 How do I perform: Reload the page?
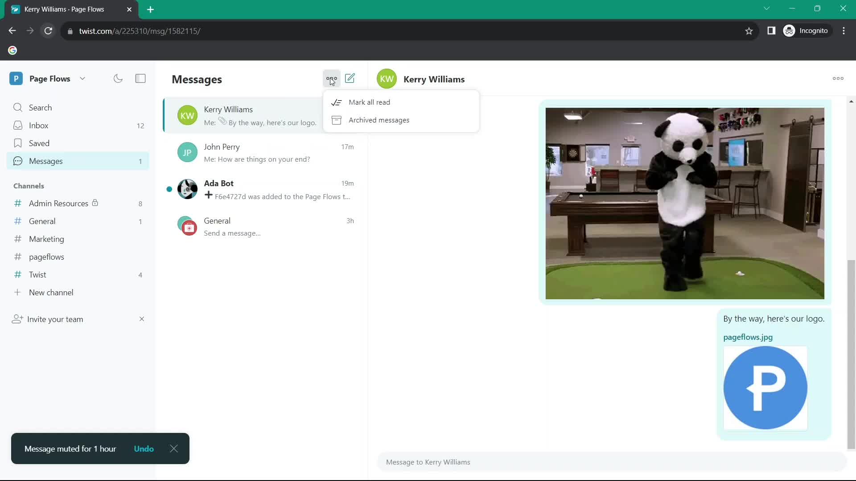[48, 31]
